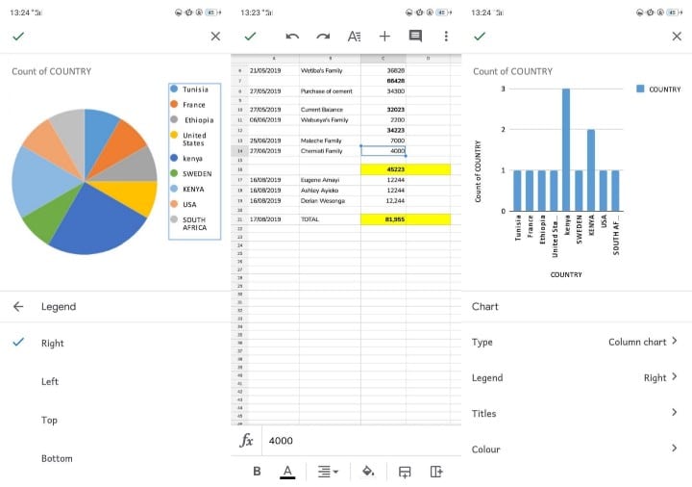The image size is (692, 487).
Task: Click the United States legend label
Action: (194, 140)
